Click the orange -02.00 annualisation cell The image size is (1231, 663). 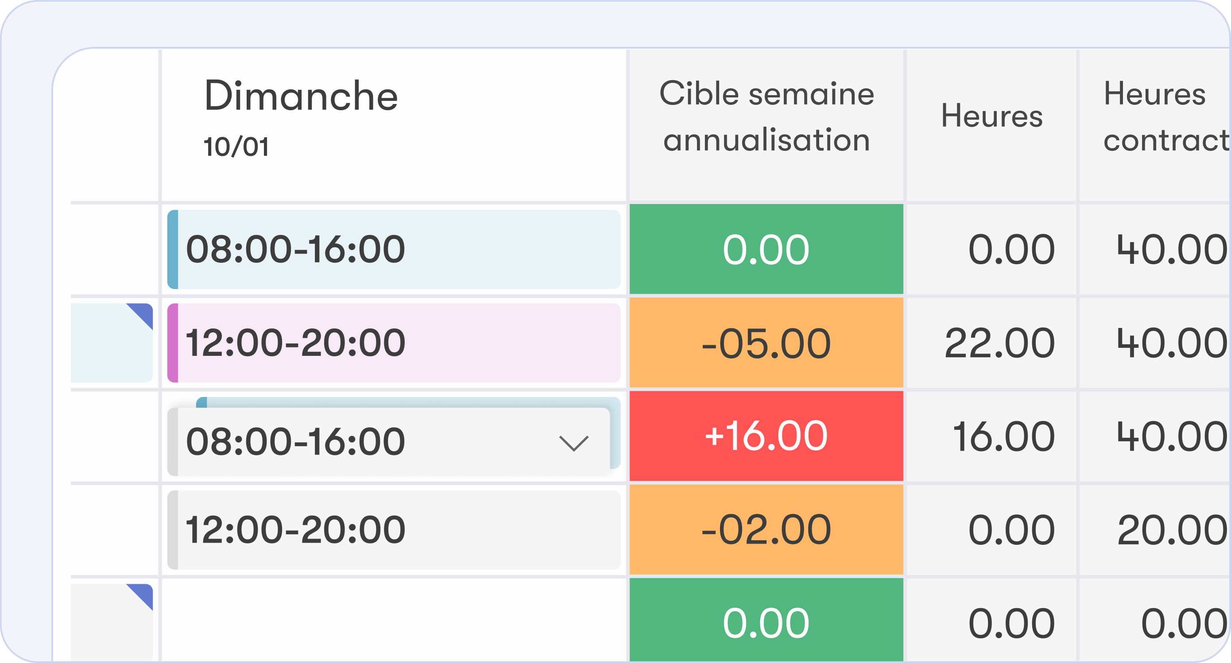point(766,530)
